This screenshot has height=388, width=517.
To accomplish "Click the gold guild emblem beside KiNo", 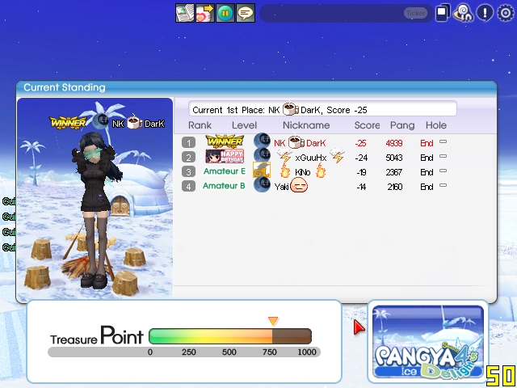I will (x=262, y=171).
